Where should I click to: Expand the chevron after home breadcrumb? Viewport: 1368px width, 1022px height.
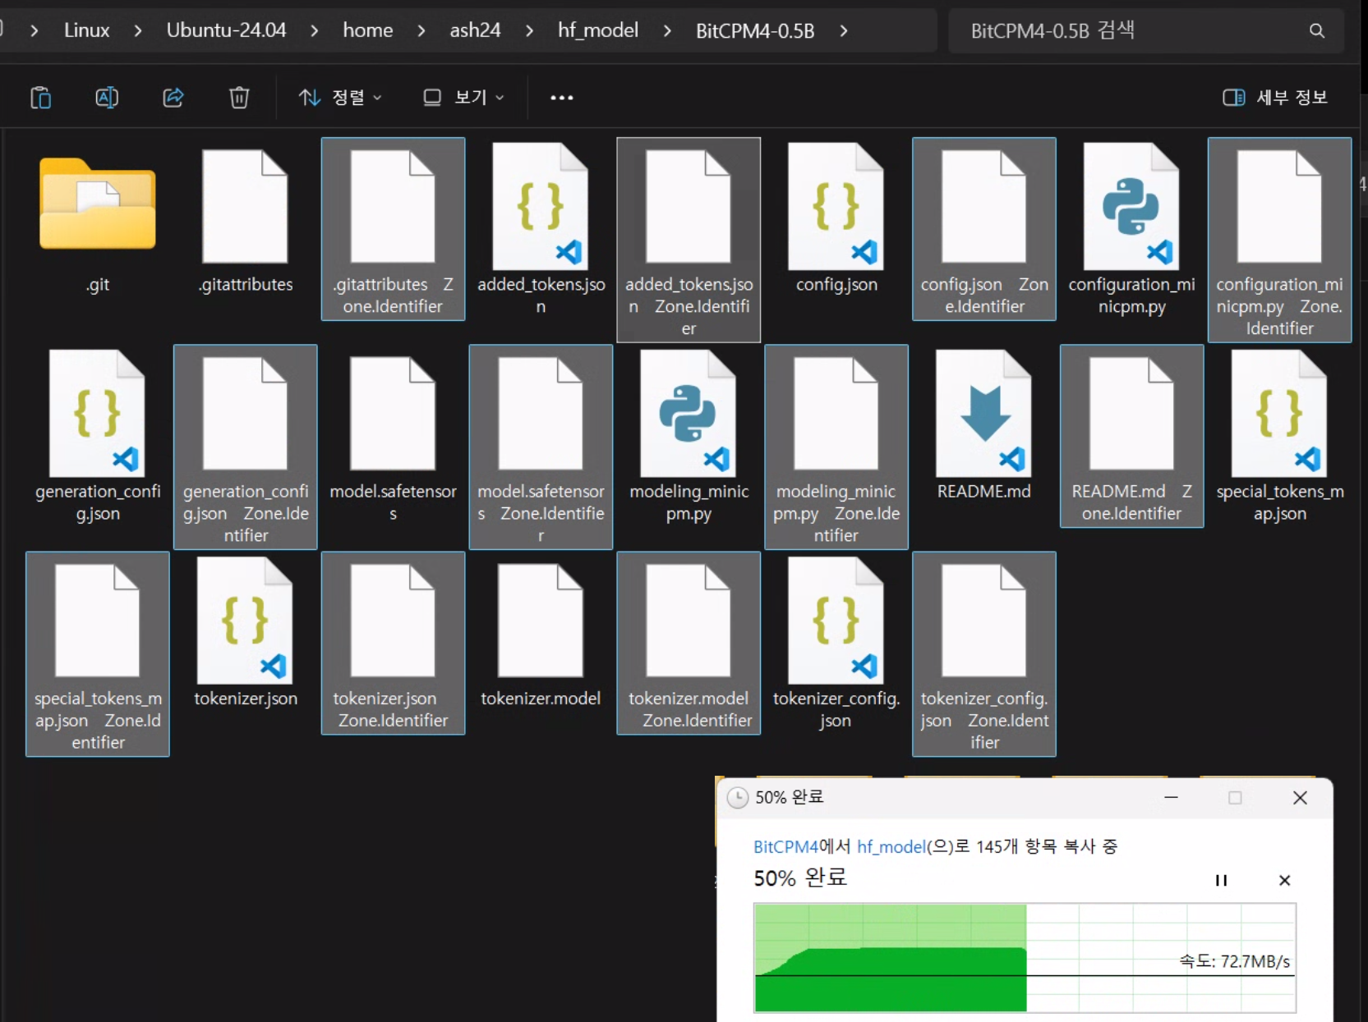tap(421, 31)
